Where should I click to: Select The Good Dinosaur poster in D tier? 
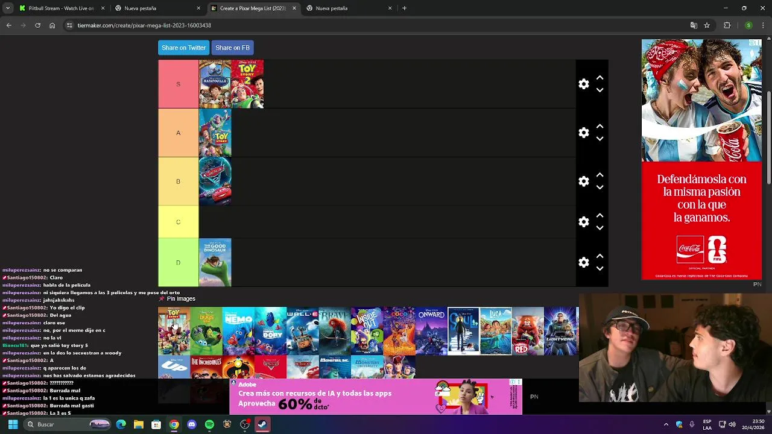215,262
